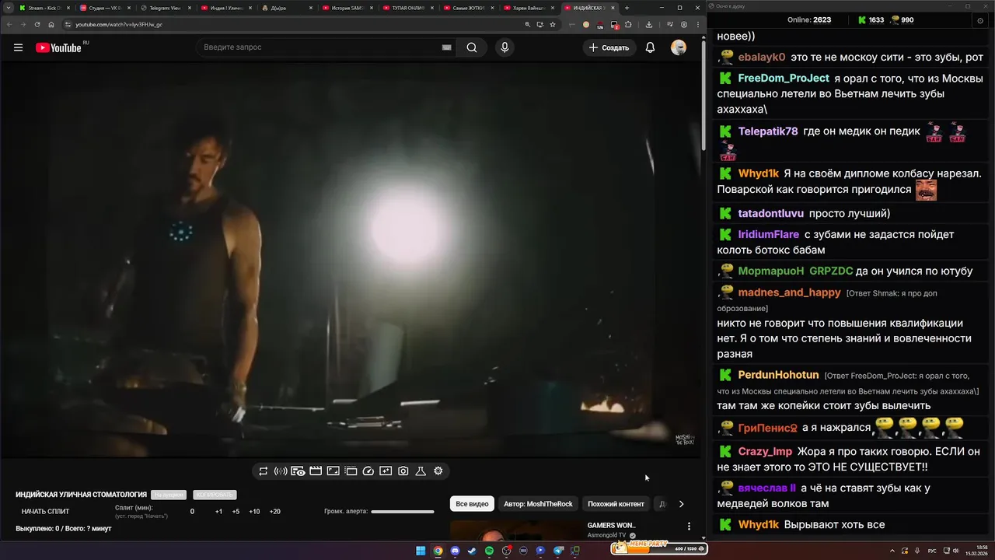Select the Похожий контент chip

[x=616, y=504]
